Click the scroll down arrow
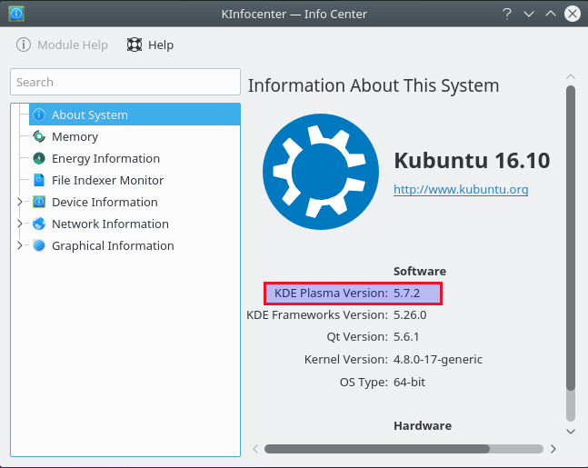Viewport: 588px width, 468px height. click(571, 432)
